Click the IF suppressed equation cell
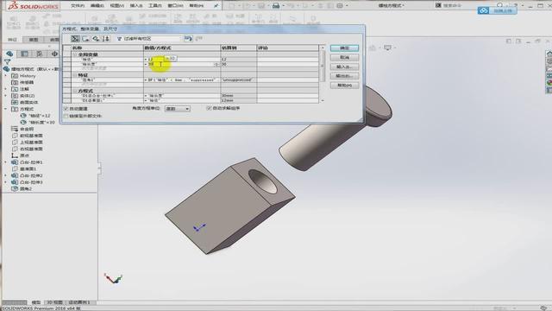This screenshot has height=311, width=552. coord(182,80)
